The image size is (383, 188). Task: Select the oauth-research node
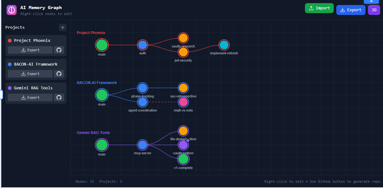(183, 38)
